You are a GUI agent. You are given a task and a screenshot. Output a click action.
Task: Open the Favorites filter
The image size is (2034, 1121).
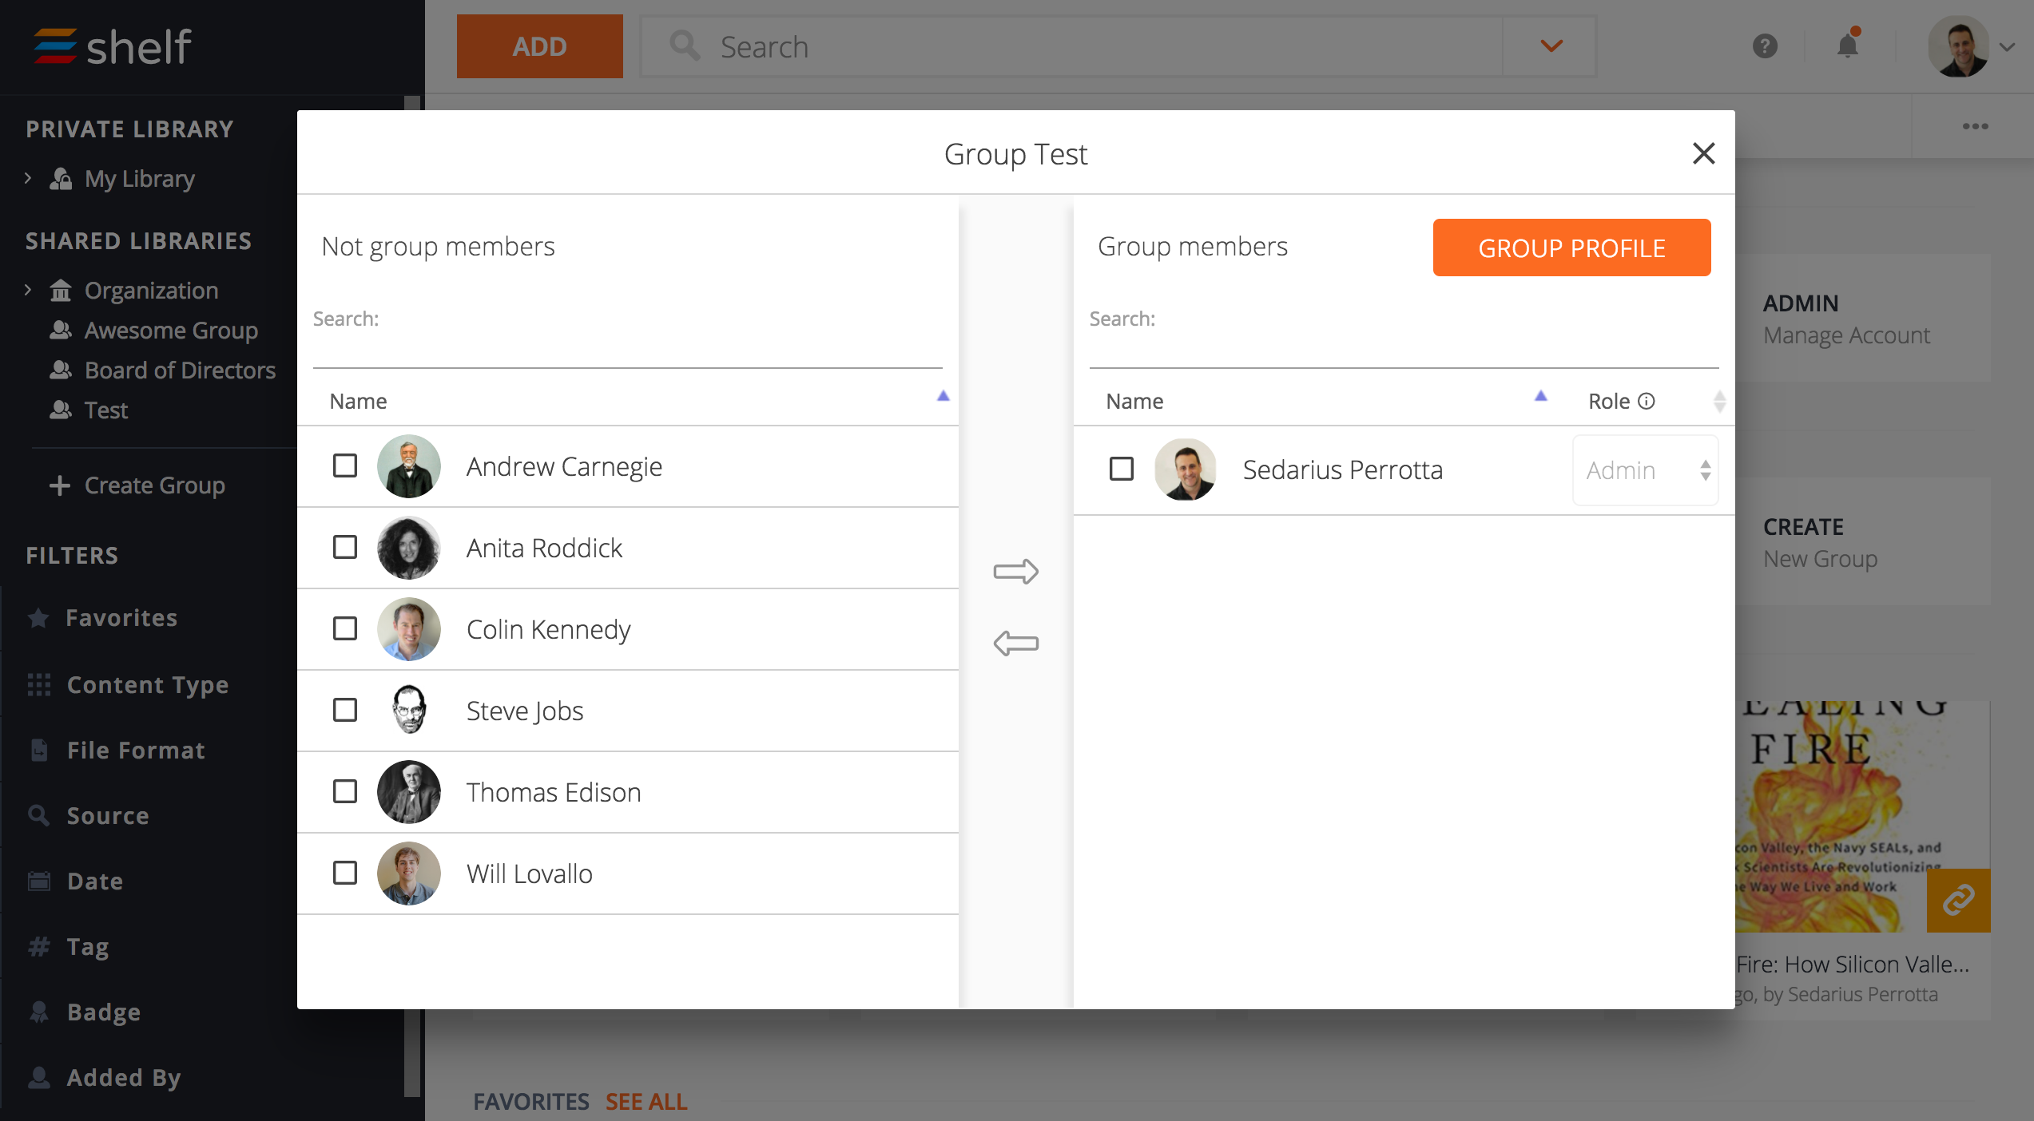pyautogui.click(x=121, y=618)
